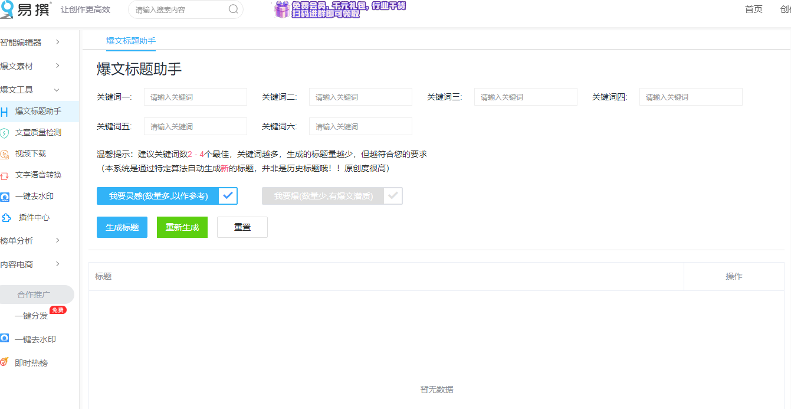Viewport: 791px width, 409px height.
Task: Click the 文字语音转换 conversion icon
Action: [x=6, y=175]
